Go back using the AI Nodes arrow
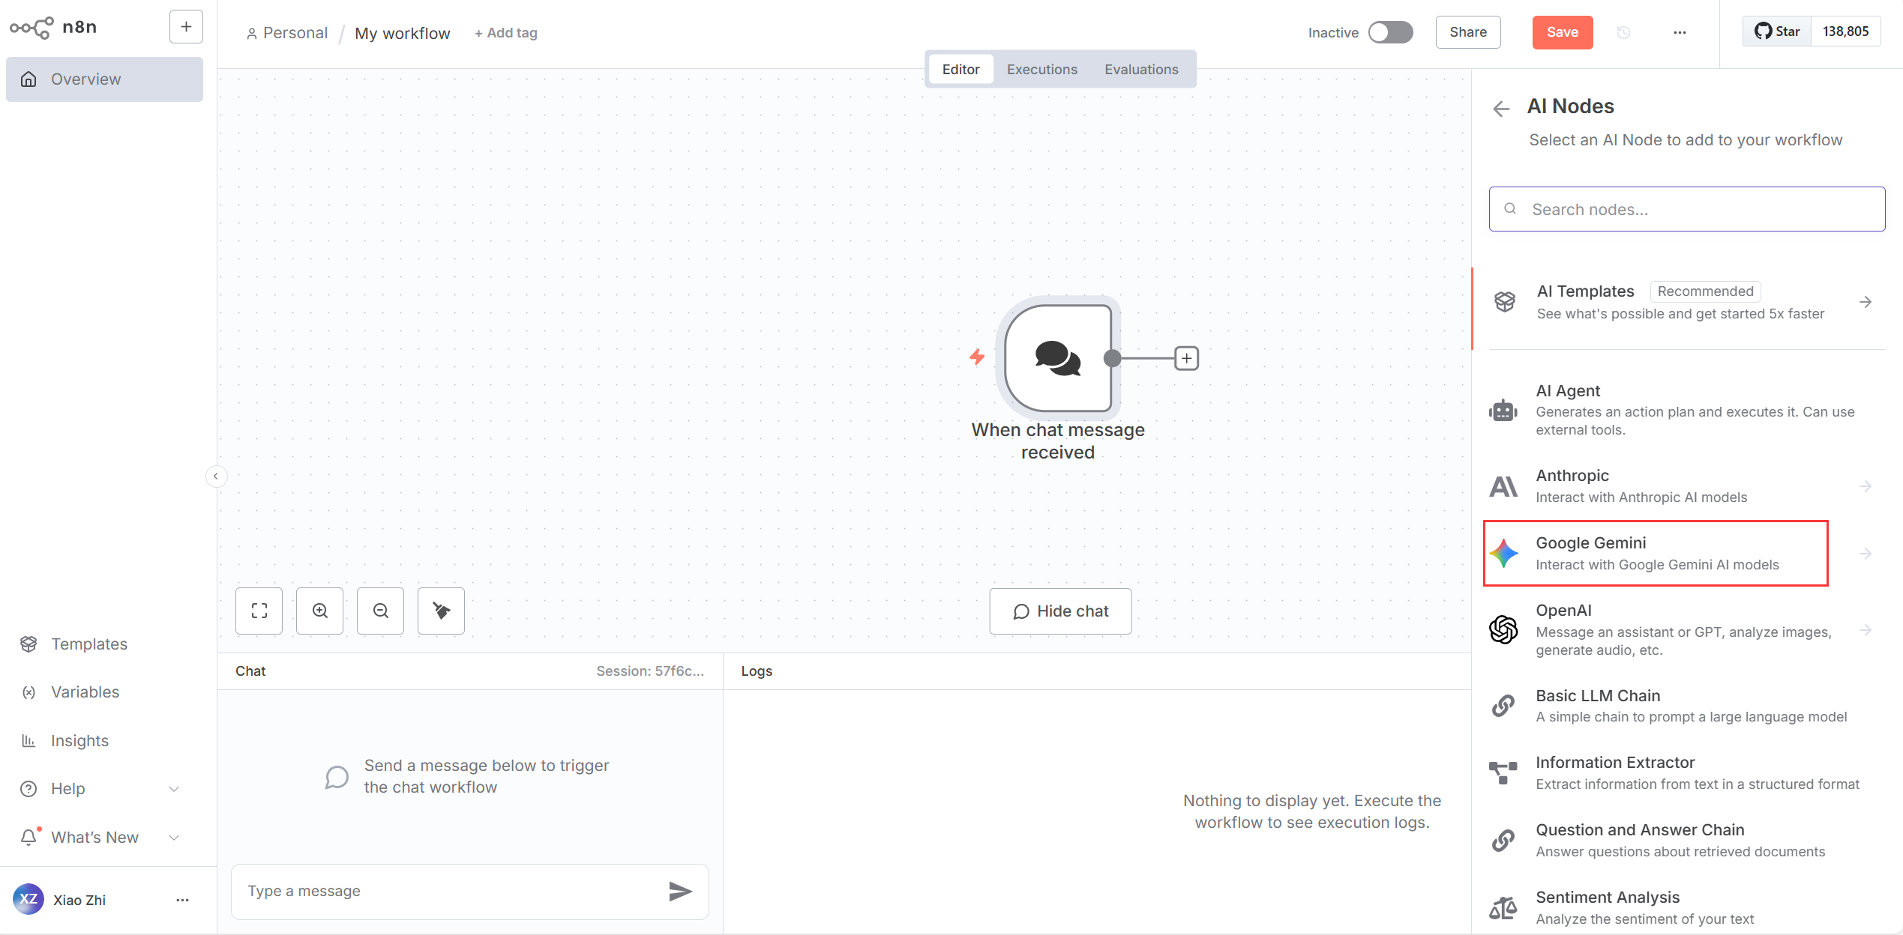This screenshot has height=935, width=1903. 1501,109
